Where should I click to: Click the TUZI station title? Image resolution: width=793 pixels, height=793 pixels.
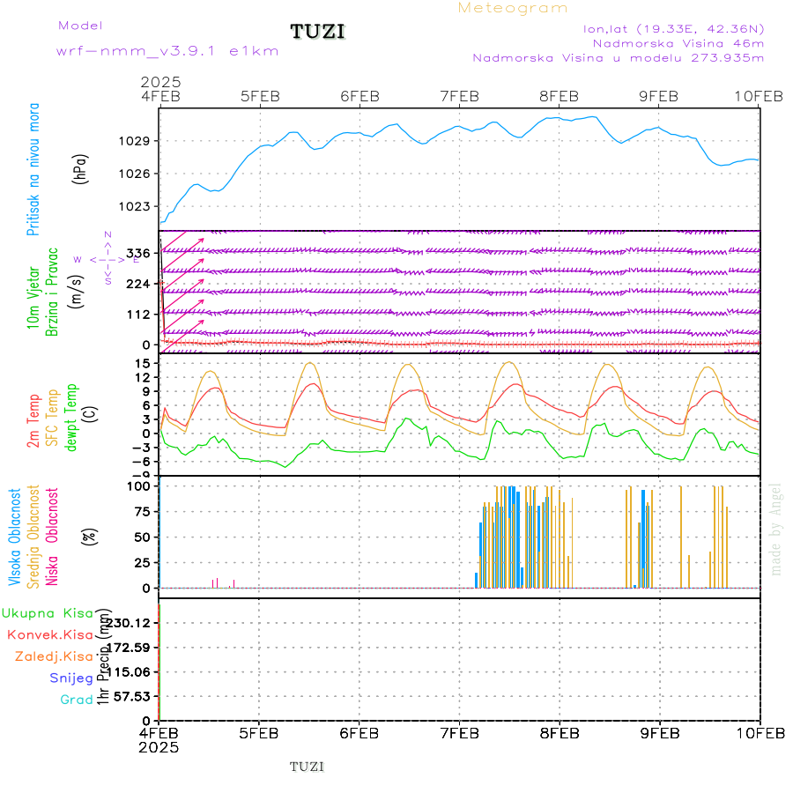coord(317,32)
